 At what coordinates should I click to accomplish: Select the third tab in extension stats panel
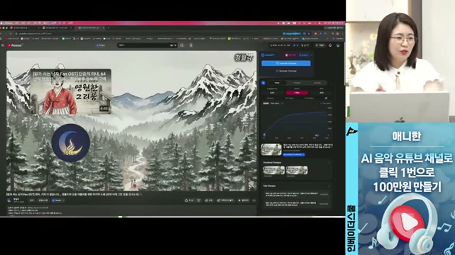317,83
